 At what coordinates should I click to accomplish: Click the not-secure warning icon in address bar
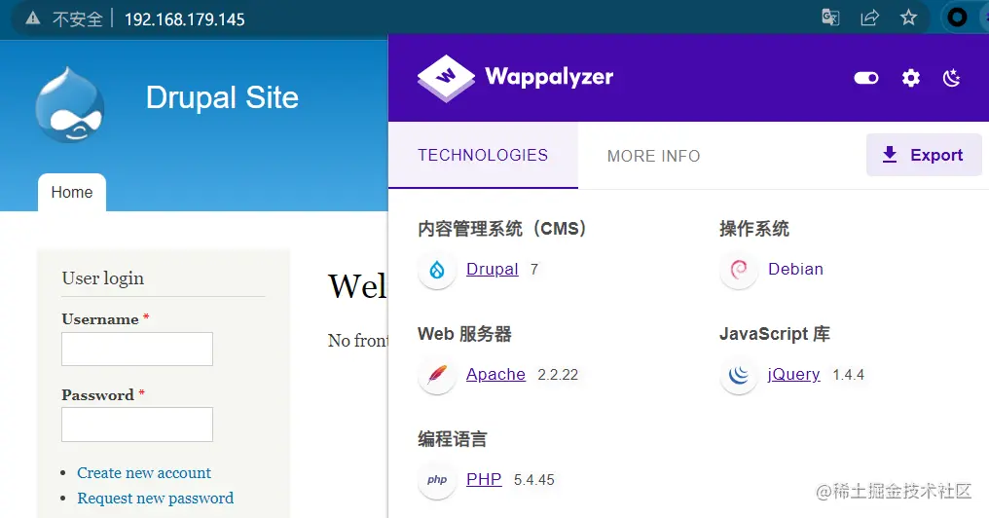tap(33, 18)
